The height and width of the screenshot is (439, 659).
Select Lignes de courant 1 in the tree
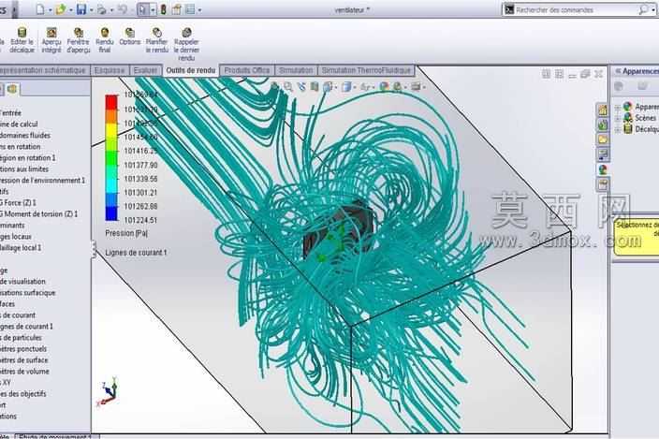(26, 327)
